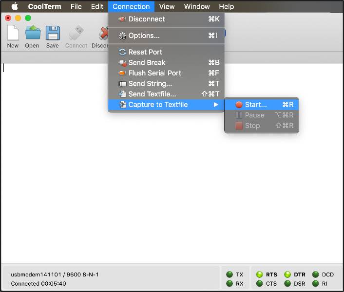
Task: Click the red record icon beside Start
Action: click(239, 105)
